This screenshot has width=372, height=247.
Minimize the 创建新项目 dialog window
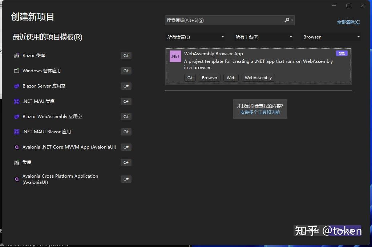click(334, 5)
